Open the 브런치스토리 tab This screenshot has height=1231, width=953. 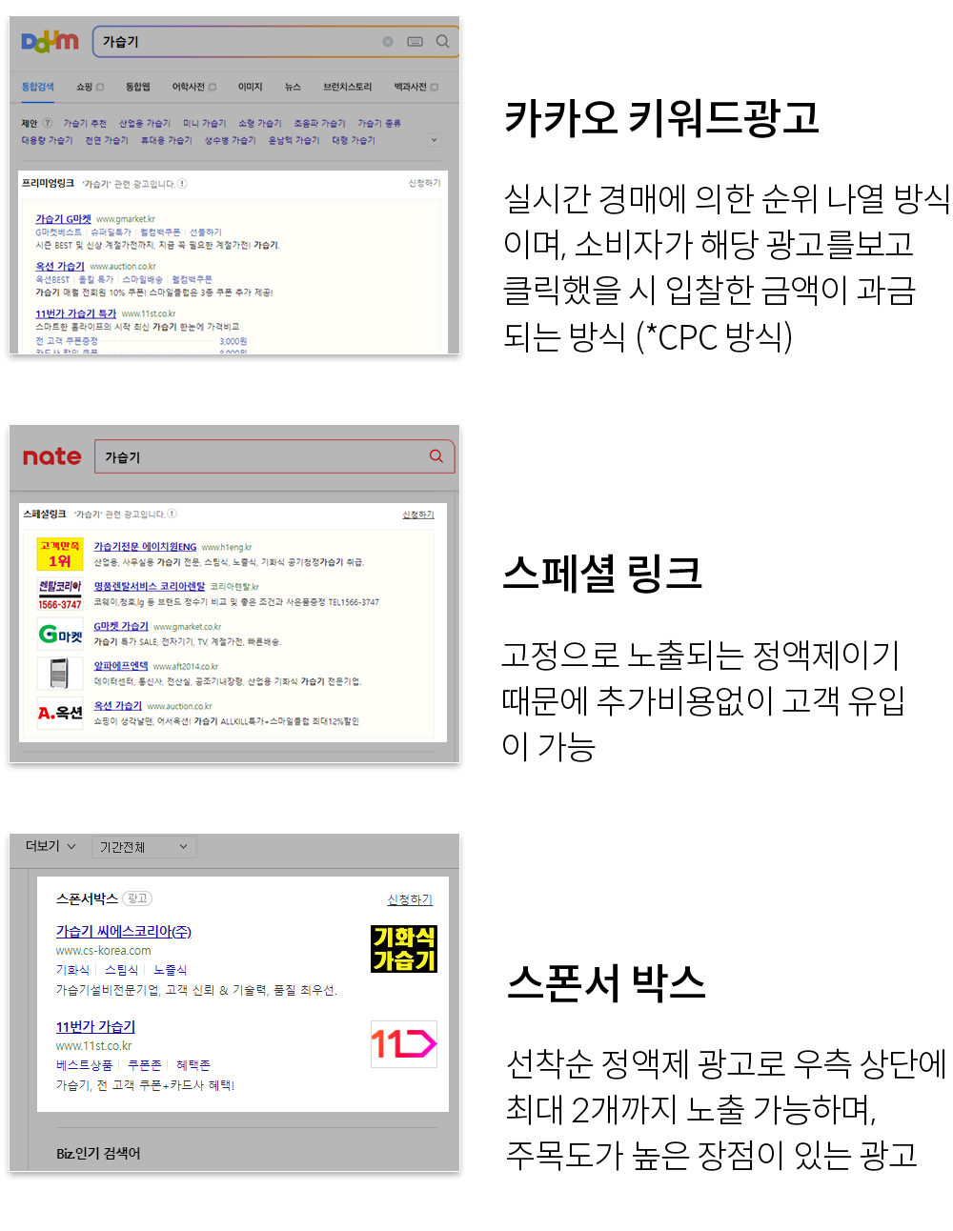pos(347,87)
